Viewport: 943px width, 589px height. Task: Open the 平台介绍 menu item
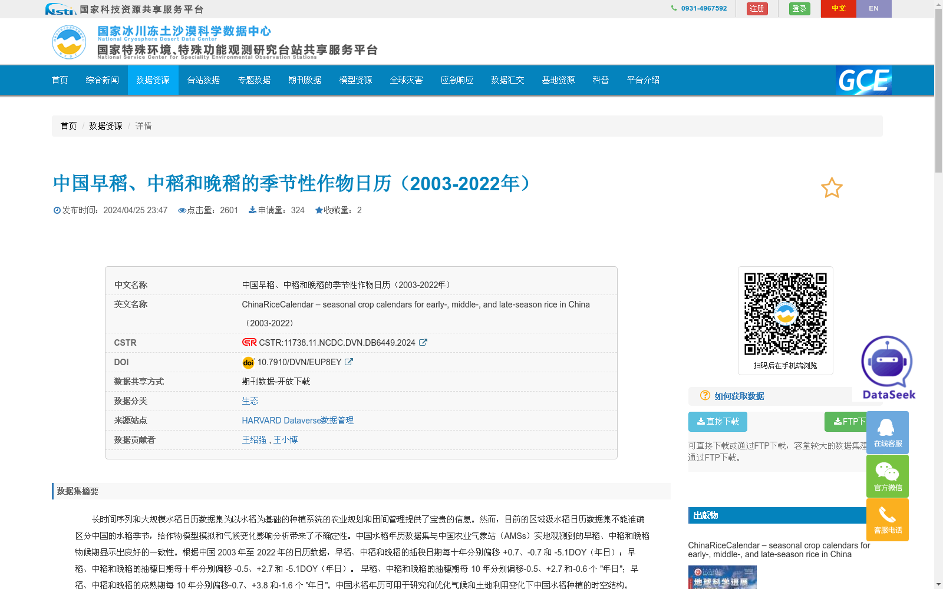(x=643, y=80)
